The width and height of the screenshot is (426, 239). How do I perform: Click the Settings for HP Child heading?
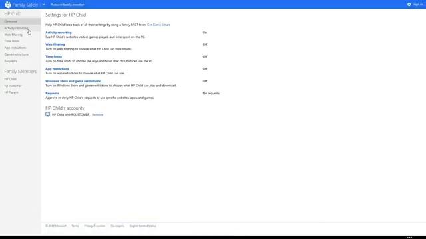point(65,15)
